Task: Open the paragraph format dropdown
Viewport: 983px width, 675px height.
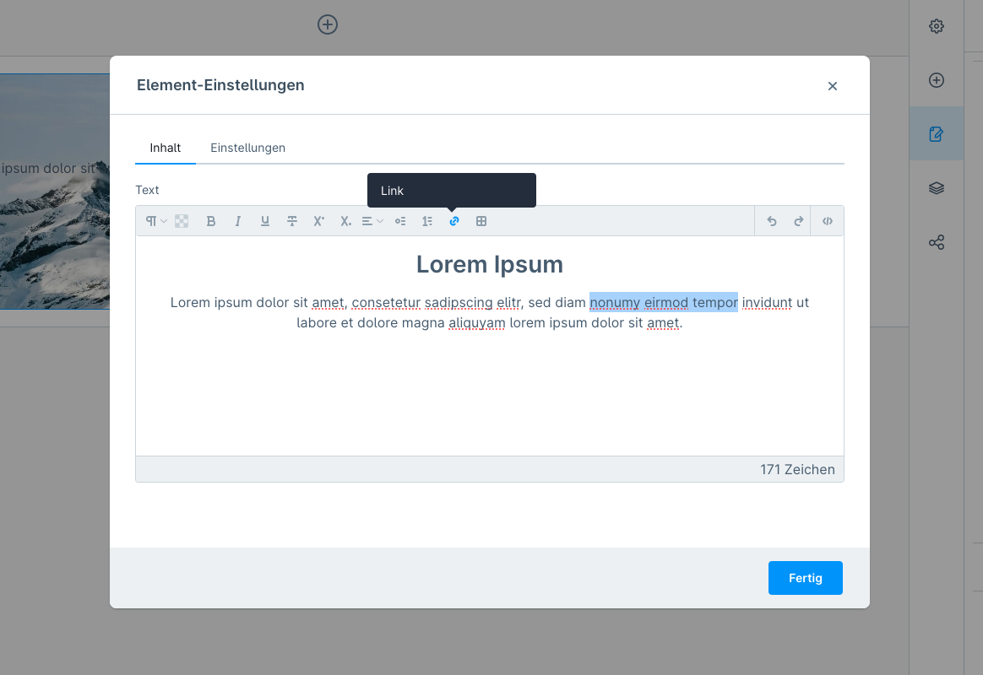Action: [155, 221]
